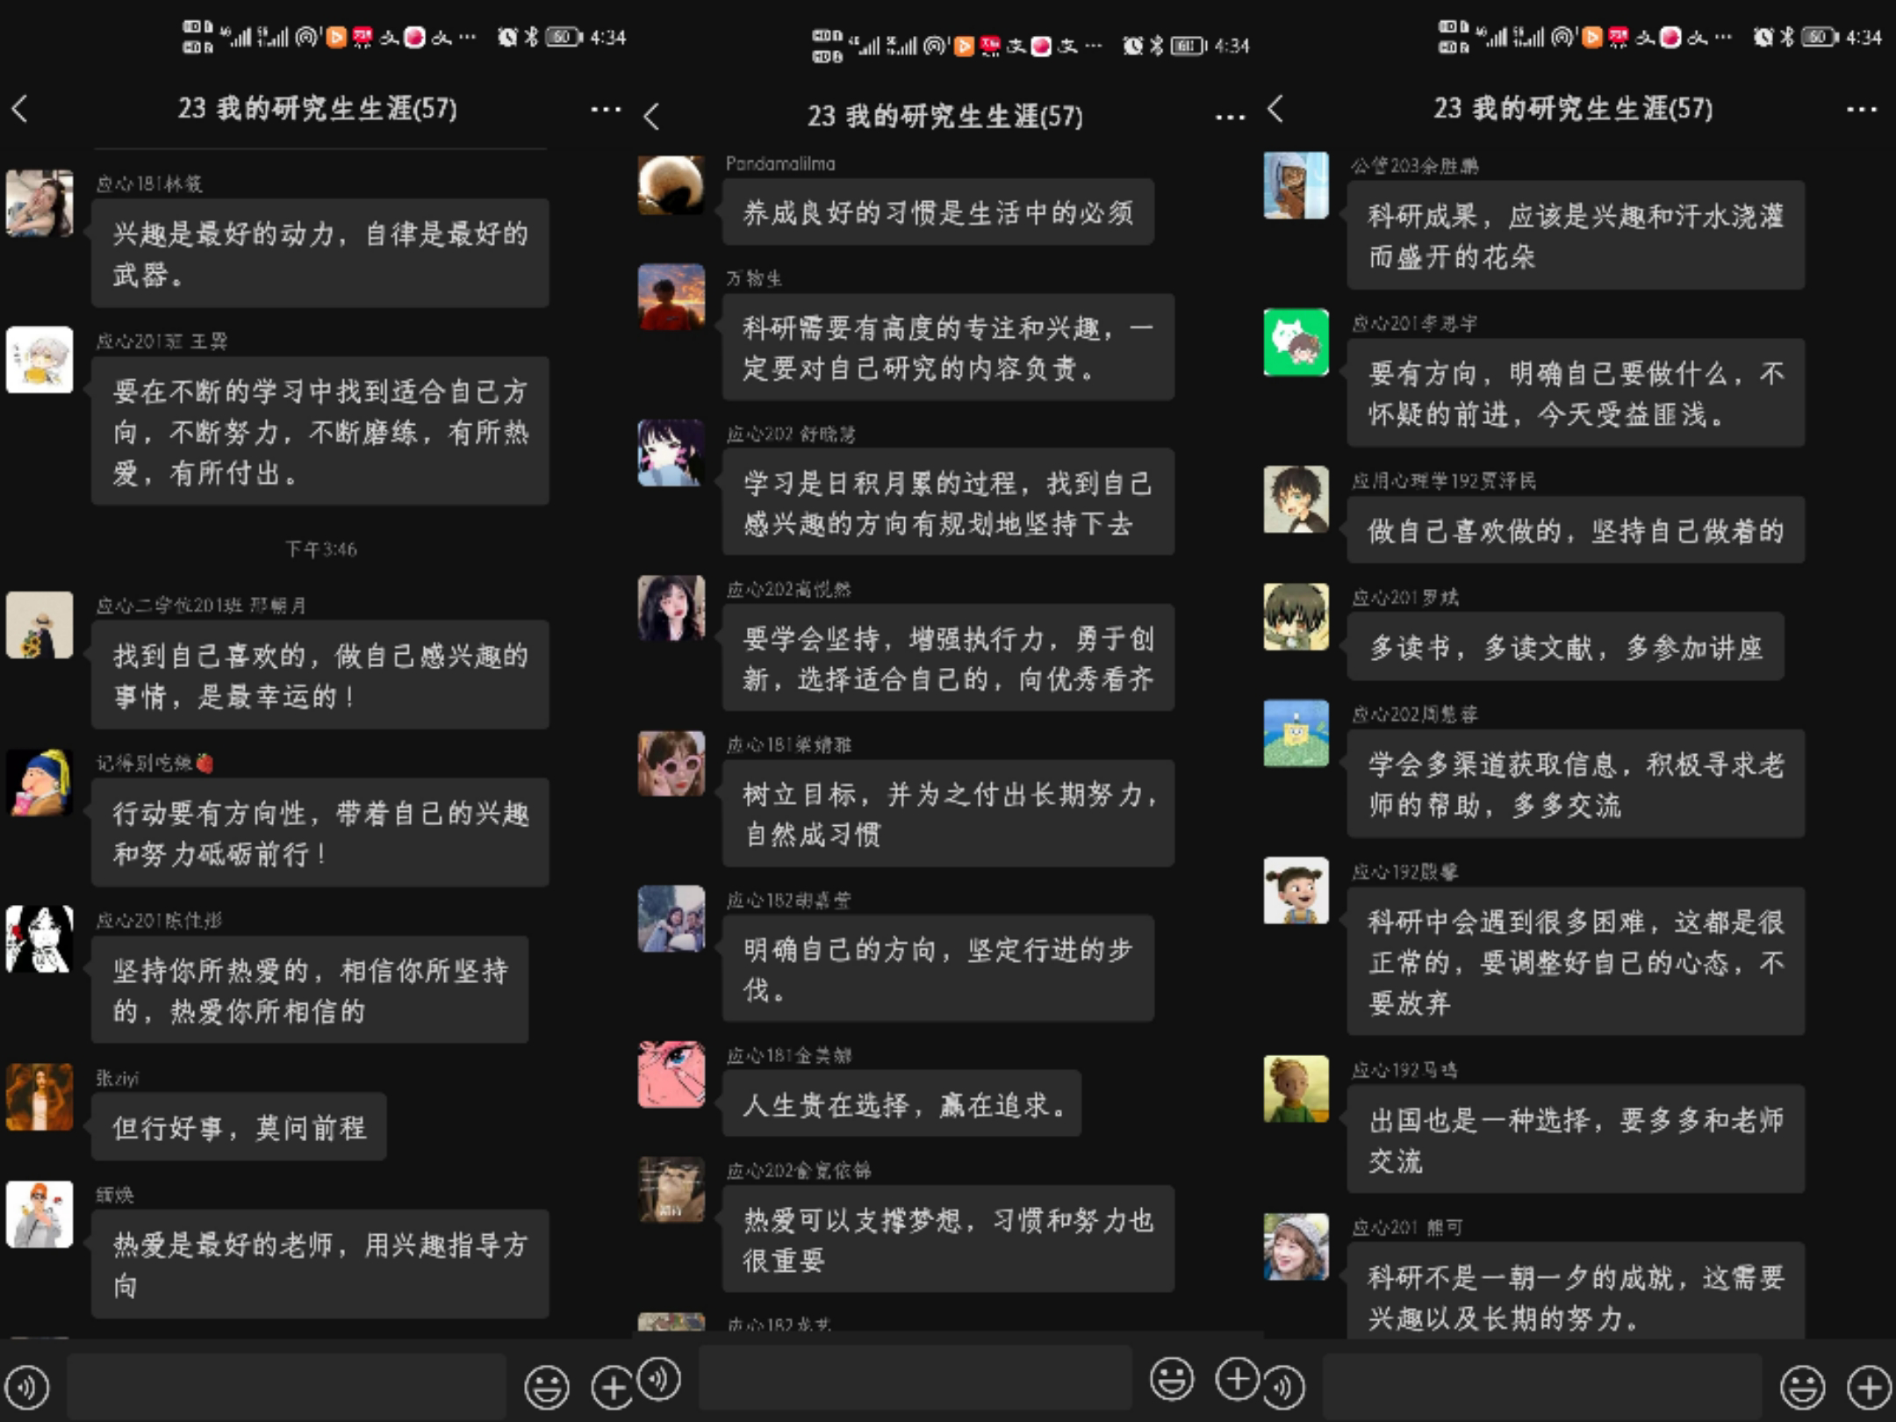Tap the green cat avatar in the right chat
This screenshot has height=1422, width=1896.
click(1296, 342)
